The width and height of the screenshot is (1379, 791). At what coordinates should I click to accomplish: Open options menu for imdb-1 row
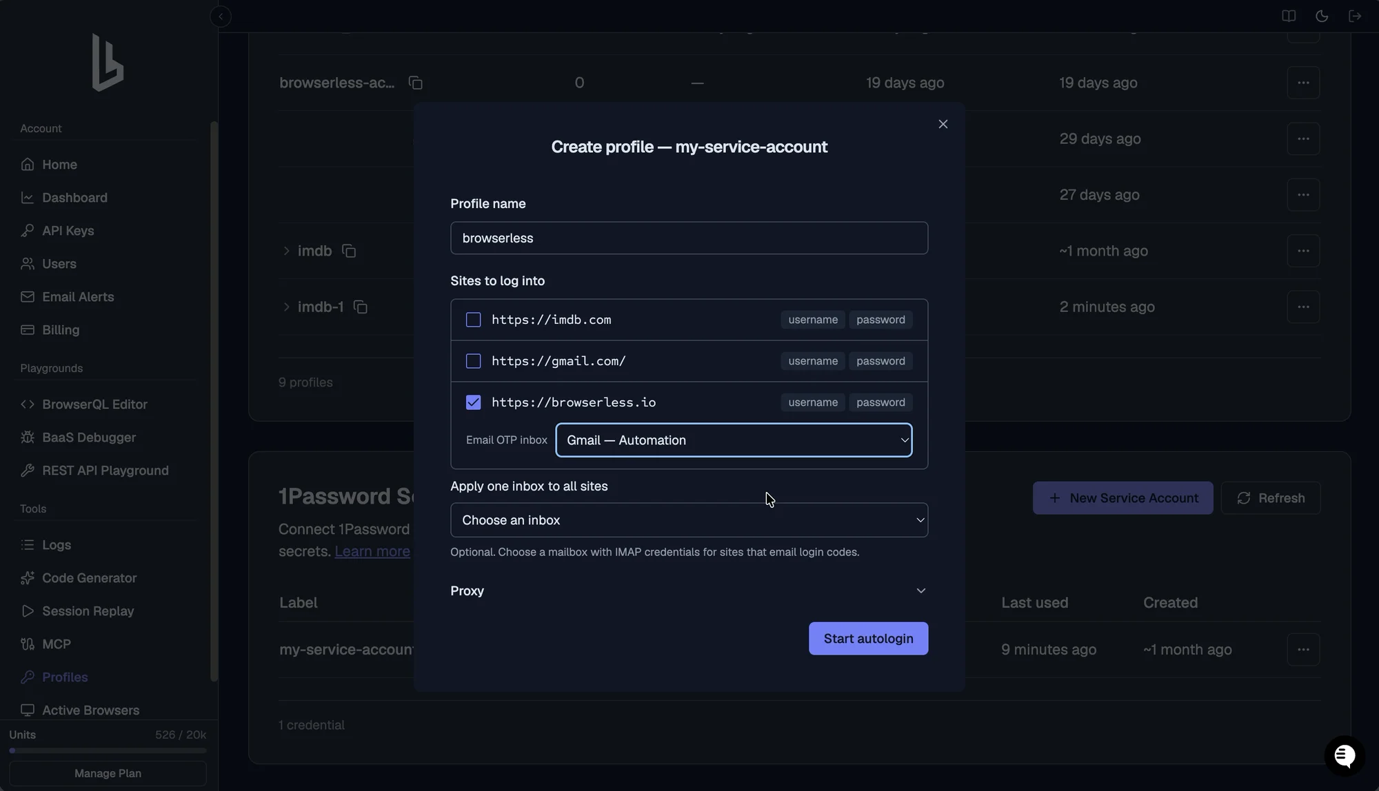click(1303, 307)
